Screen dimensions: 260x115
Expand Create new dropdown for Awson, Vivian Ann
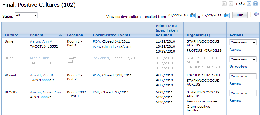tap(243, 93)
